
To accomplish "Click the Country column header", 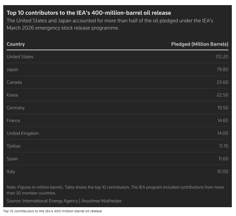I will tap(16, 44).
